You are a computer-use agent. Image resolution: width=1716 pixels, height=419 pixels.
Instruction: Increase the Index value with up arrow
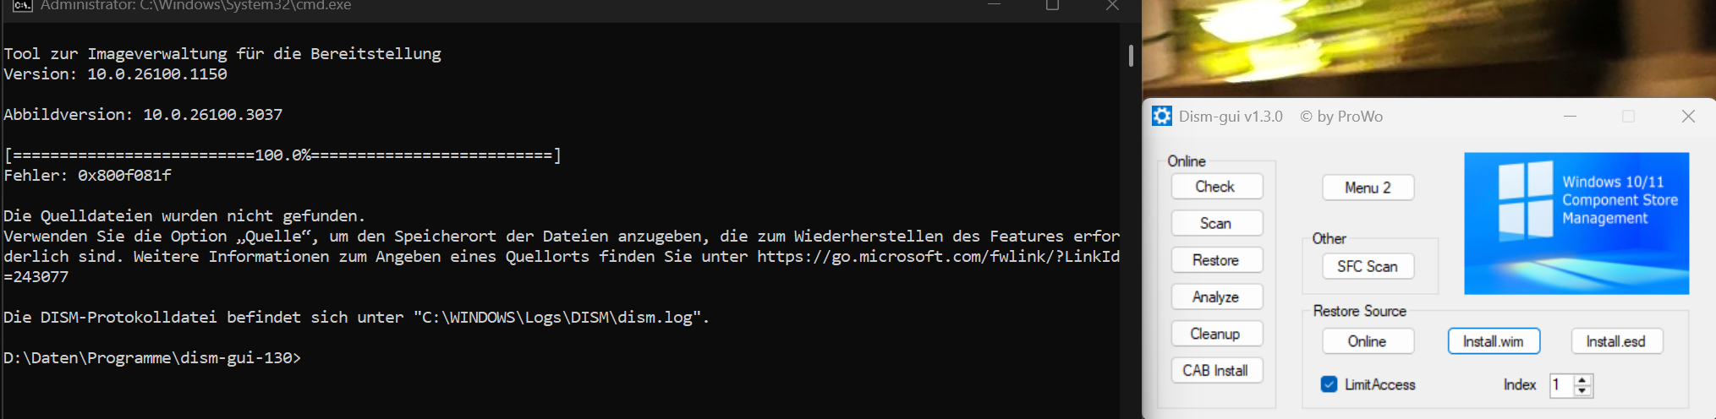(1582, 380)
